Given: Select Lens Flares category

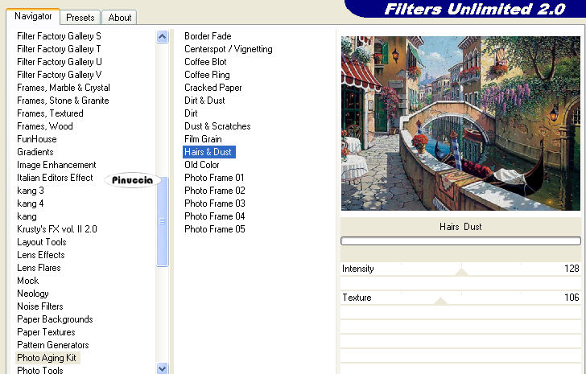Looking at the screenshot, I should click(39, 268).
